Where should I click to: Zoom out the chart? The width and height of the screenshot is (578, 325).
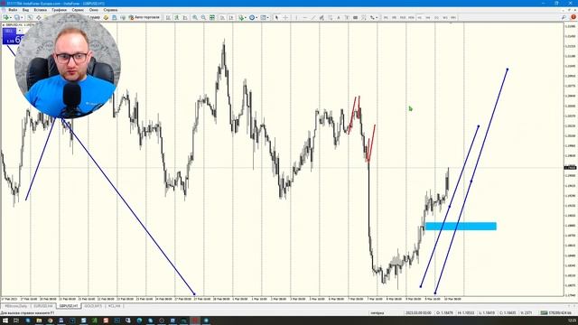203,17
